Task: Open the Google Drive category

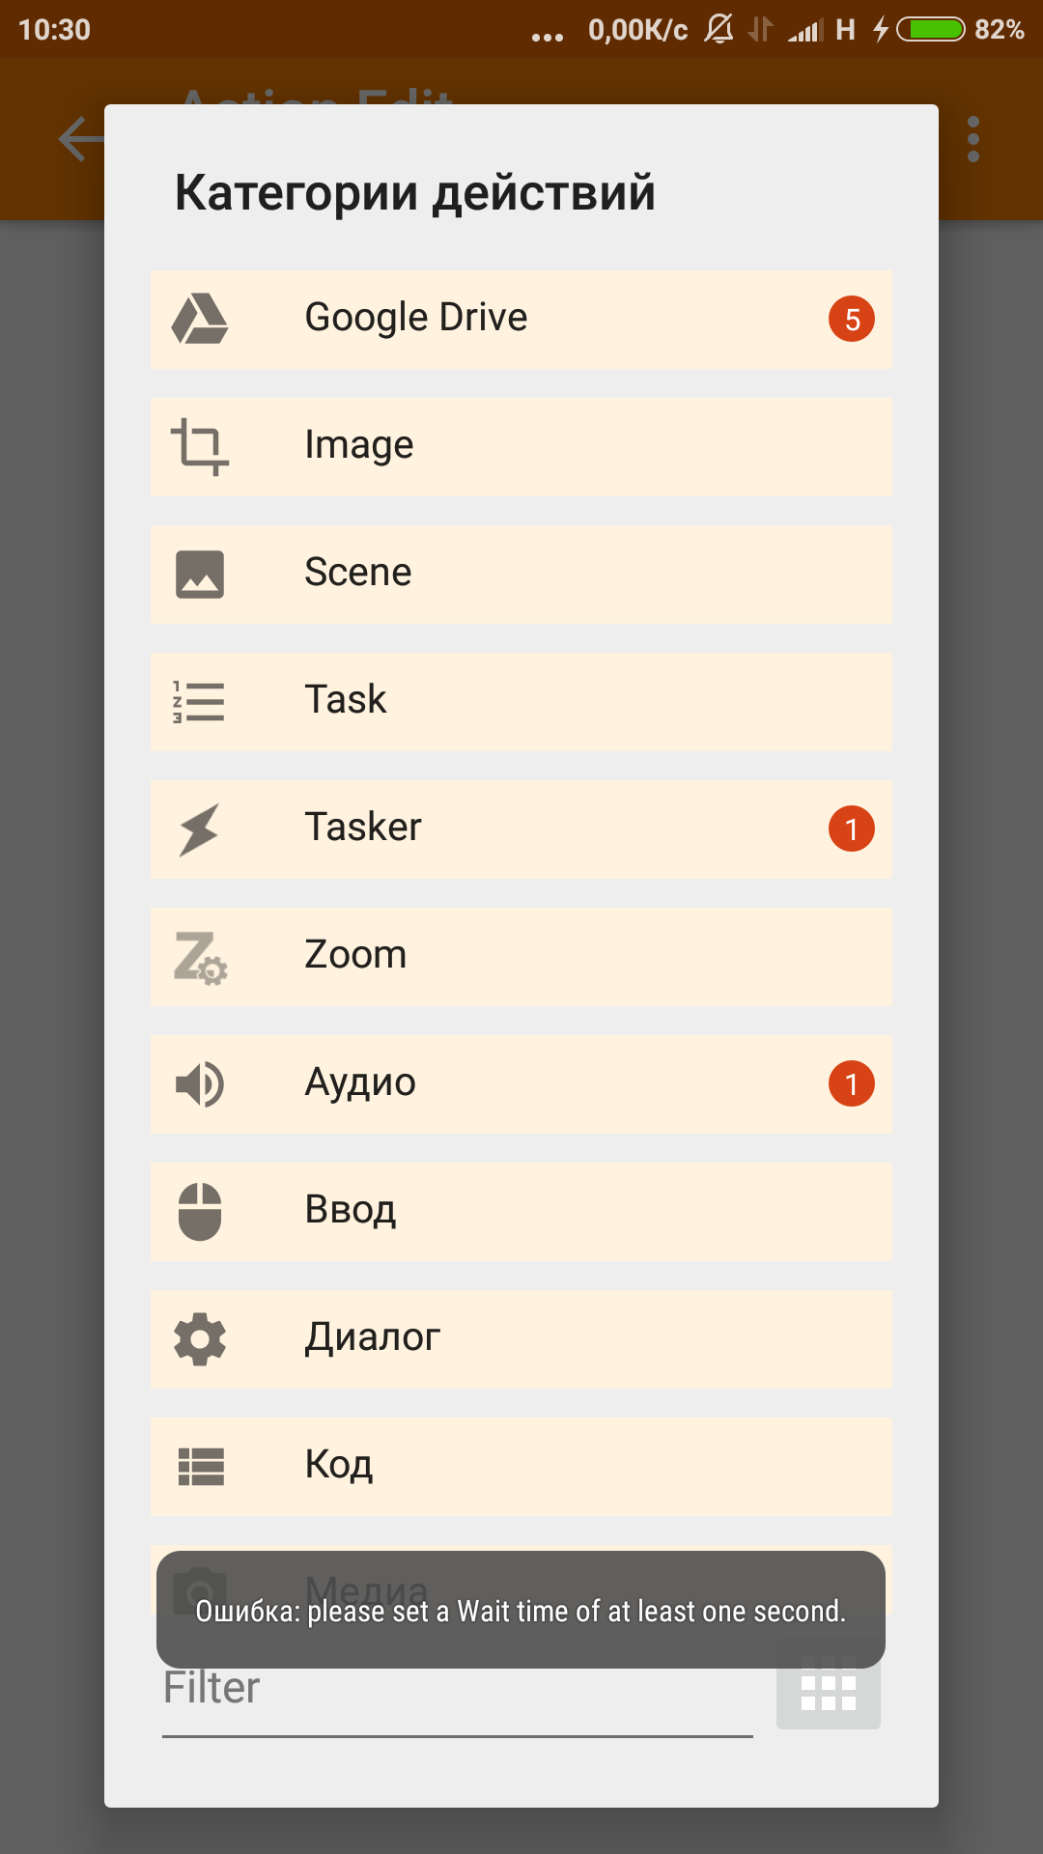Action: coord(521,319)
